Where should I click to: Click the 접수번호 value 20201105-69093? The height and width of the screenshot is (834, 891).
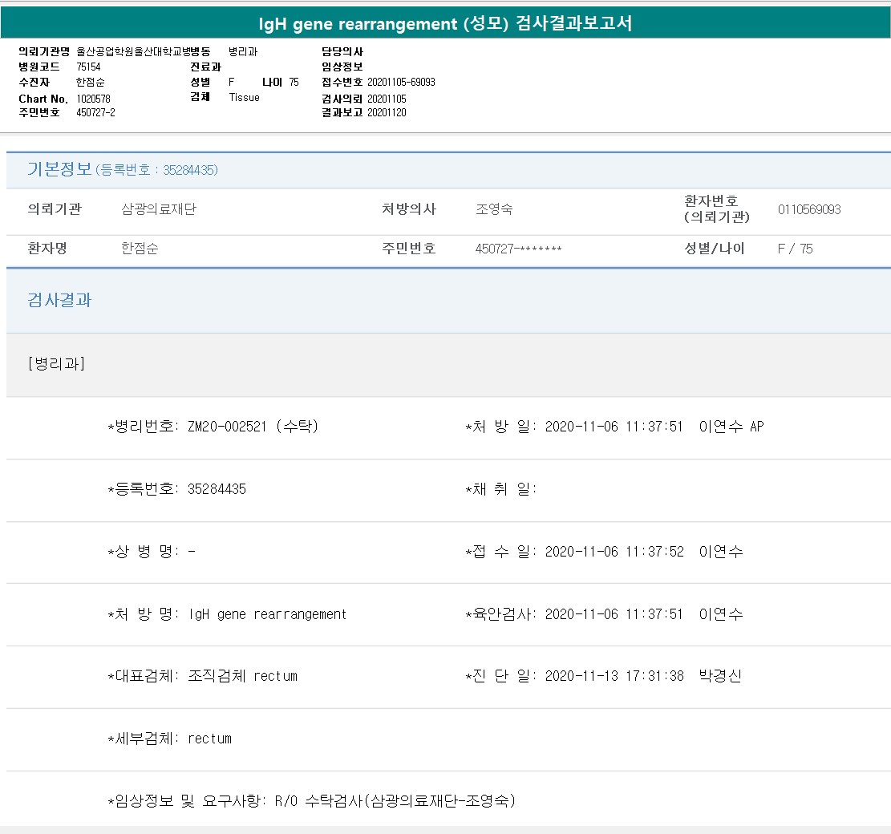(x=401, y=83)
